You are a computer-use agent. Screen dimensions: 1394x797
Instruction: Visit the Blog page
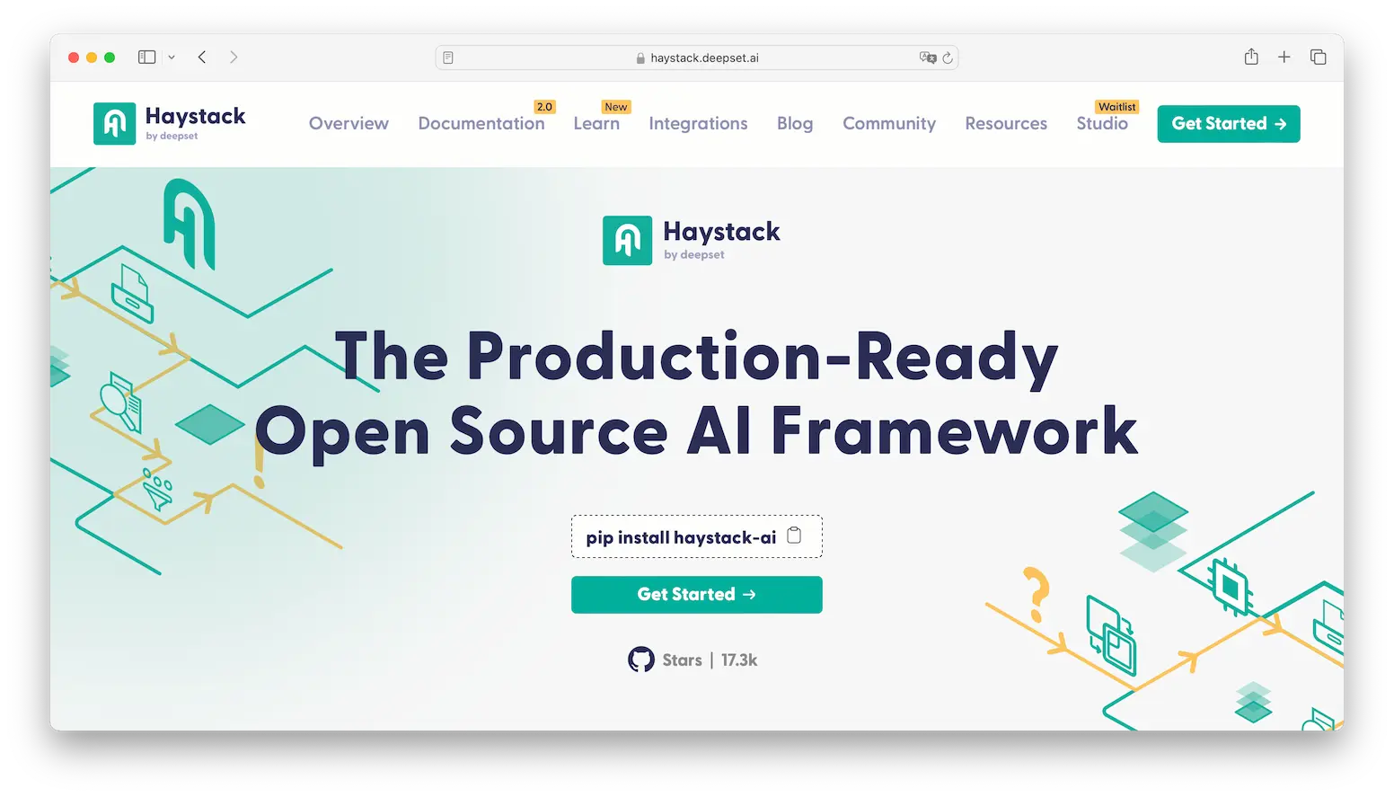[795, 123]
